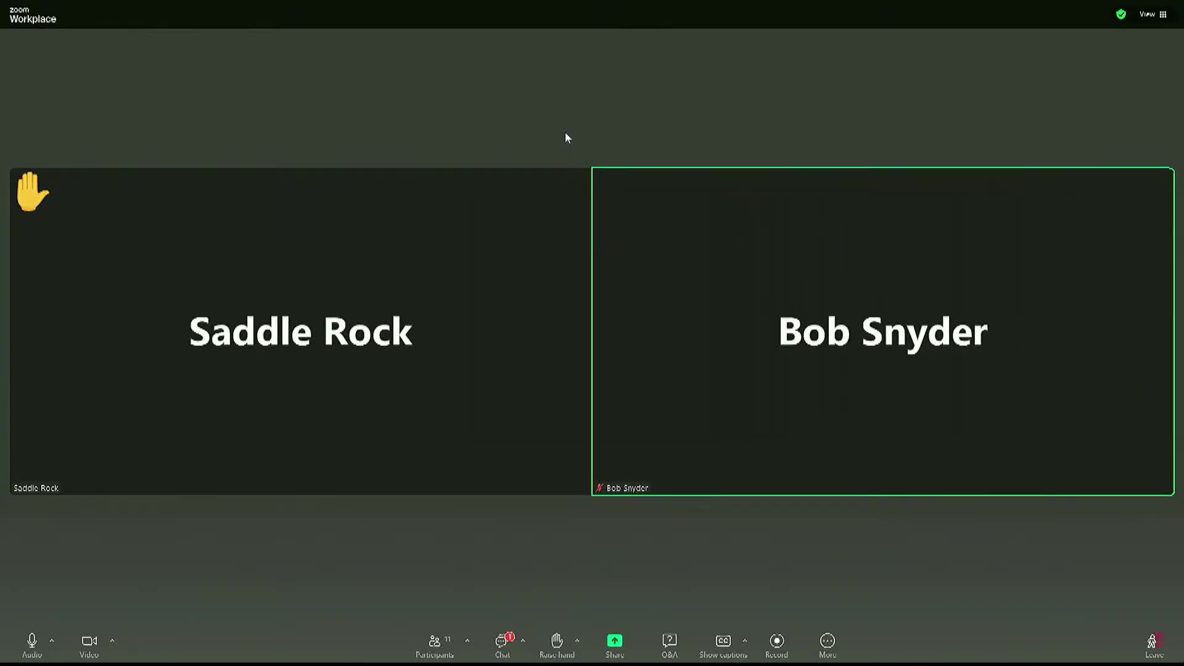Mute the Audio microphone button

(32, 645)
